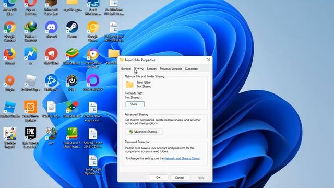Open the Steam desktop shortcut
Screen dimensions: 334x188
pyautogui.click(x=72, y=28)
